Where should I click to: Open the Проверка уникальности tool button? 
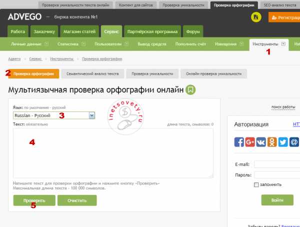(x=152, y=73)
